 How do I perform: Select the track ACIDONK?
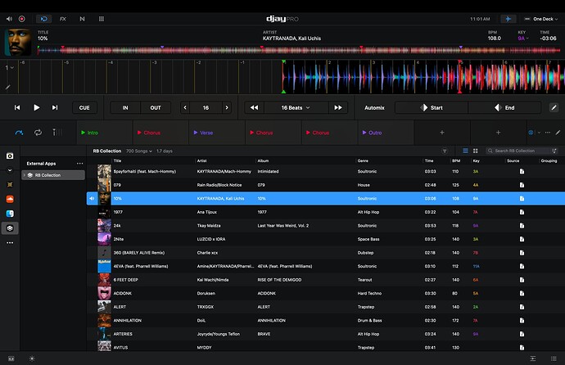point(326,293)
